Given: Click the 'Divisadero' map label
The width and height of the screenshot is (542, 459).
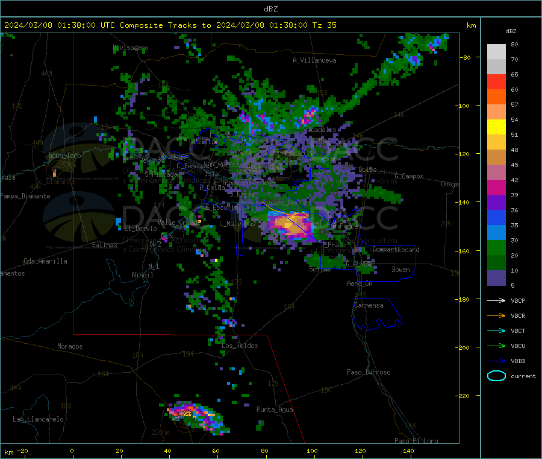Looking at the screenshot, I should point(130,48).
